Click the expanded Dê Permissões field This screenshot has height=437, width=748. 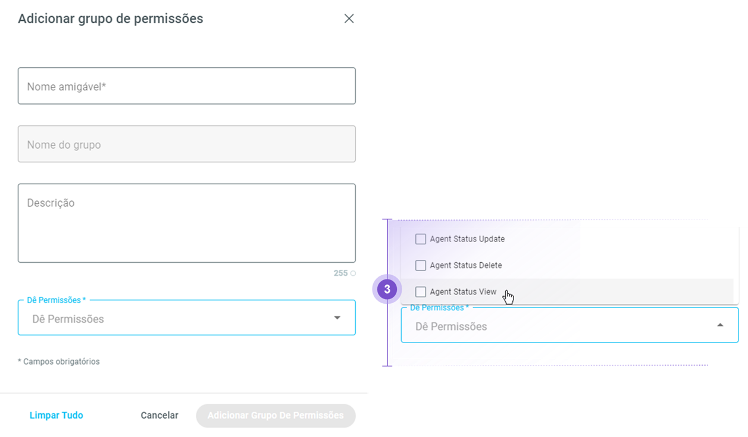click(553, 326)
